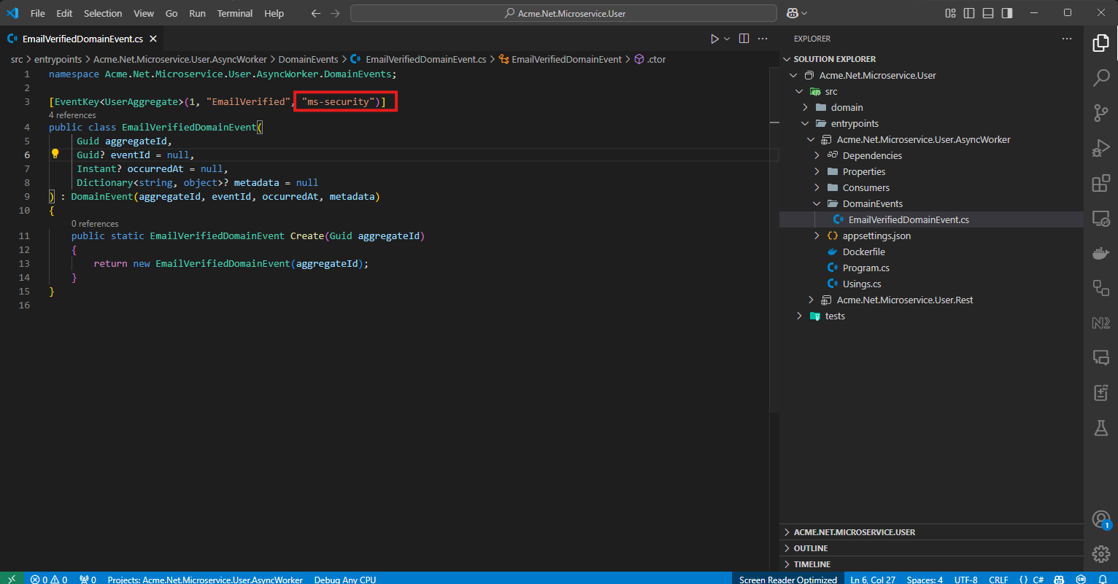Change UTF-8 encoding setting

click(x=965, y=579)
